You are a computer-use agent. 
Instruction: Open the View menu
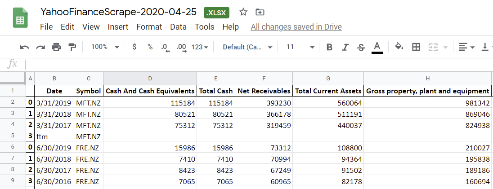click(x=91, y=27)
